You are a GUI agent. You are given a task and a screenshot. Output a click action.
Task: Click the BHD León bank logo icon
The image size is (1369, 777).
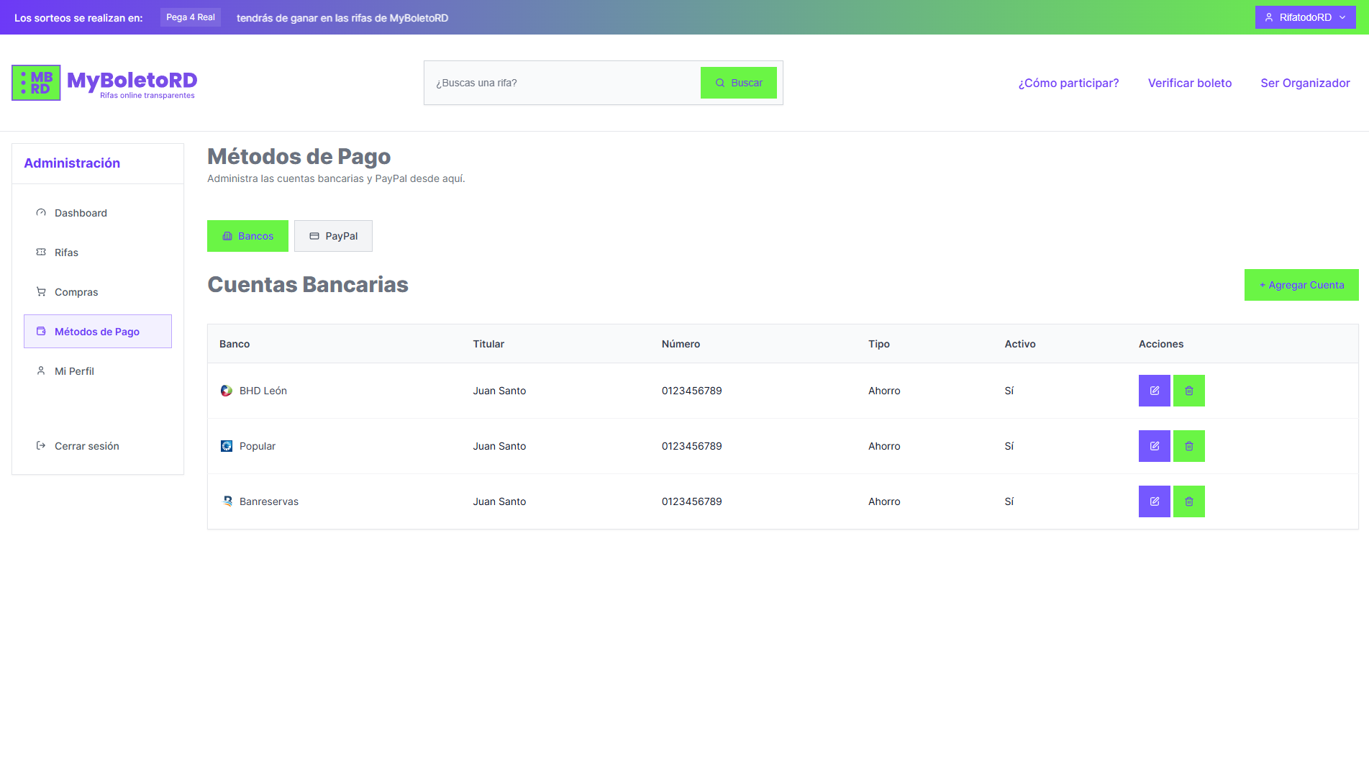(227, 391)
